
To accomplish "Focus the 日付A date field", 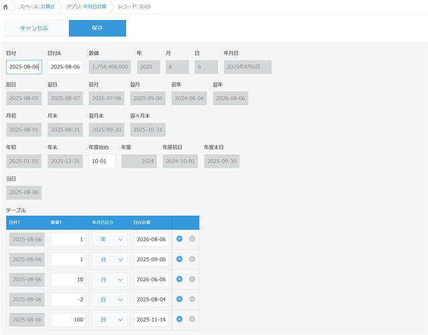I will pos(65,67).
